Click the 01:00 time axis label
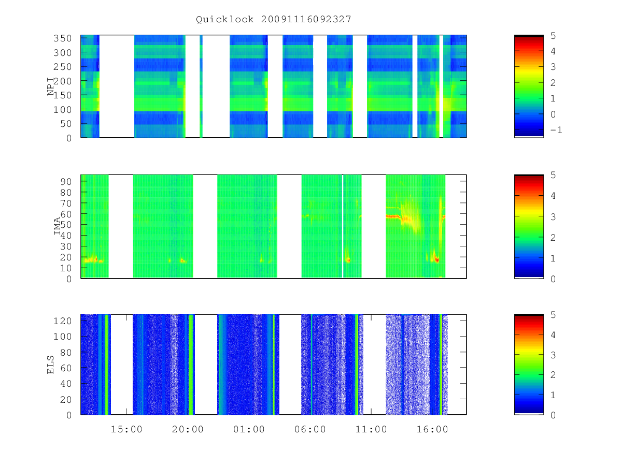The width and height of the screenshot is (622, 466). [249, 429]
